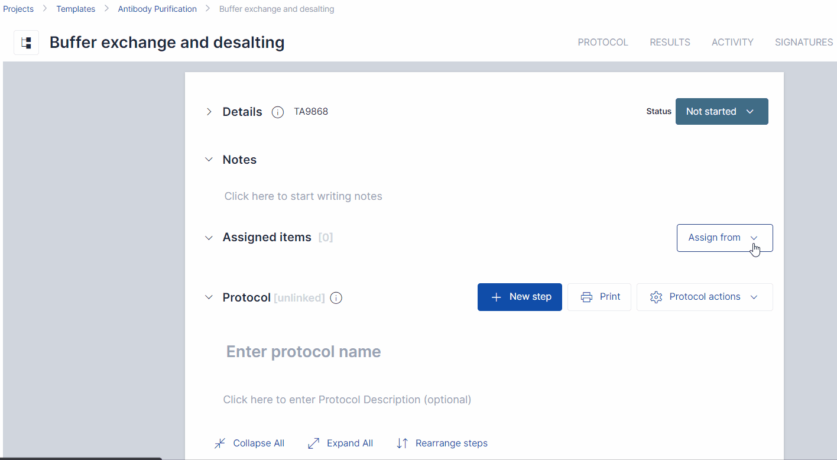Open the Activity tab
The width and height of the screenshot is (837, 460).
tap(732, 43)
